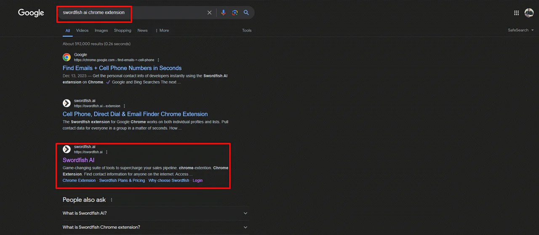Open three-dot options for swordfish.ai extension result
Image resolution: width=539 pixels, height=235 pixels.
[124, 106]
